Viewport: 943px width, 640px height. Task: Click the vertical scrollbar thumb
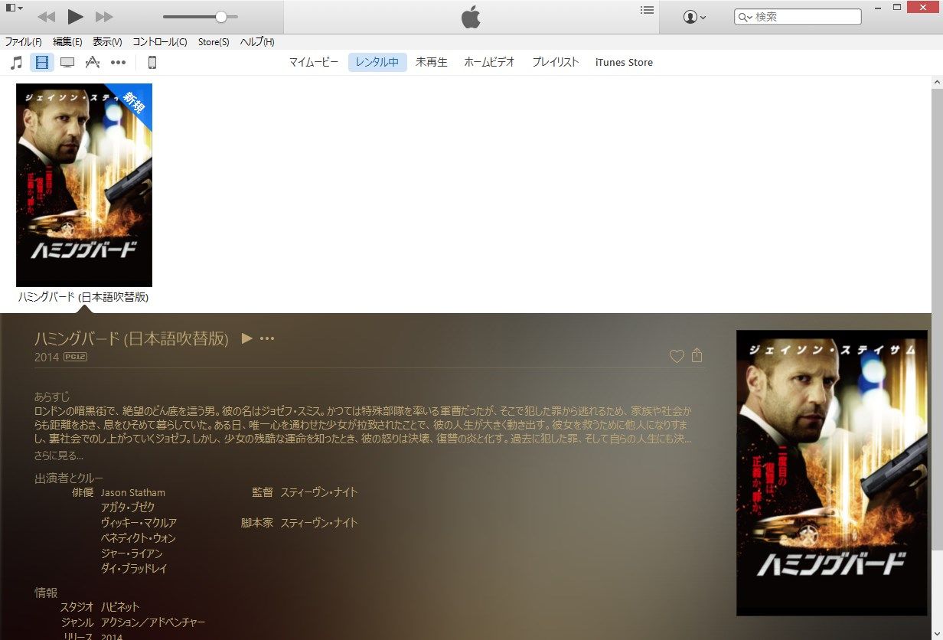point(937,318)
